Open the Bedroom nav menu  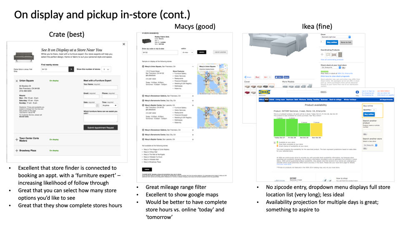click(290, 100)
